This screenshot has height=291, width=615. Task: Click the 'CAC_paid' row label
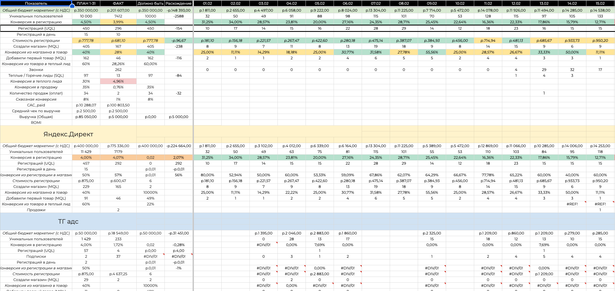click(x=36, y=105)
